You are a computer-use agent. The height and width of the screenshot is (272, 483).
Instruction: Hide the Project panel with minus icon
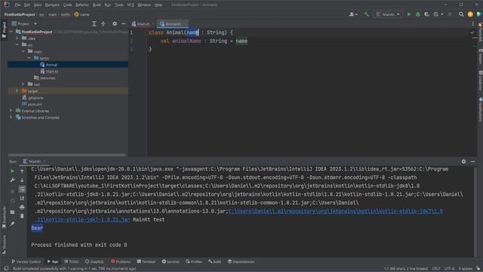124,23
